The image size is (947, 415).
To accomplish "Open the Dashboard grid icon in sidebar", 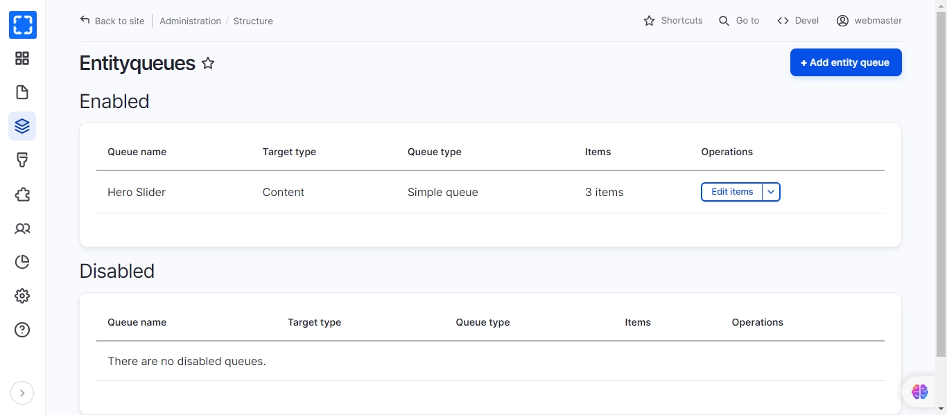I will click(x=22, y=59).
